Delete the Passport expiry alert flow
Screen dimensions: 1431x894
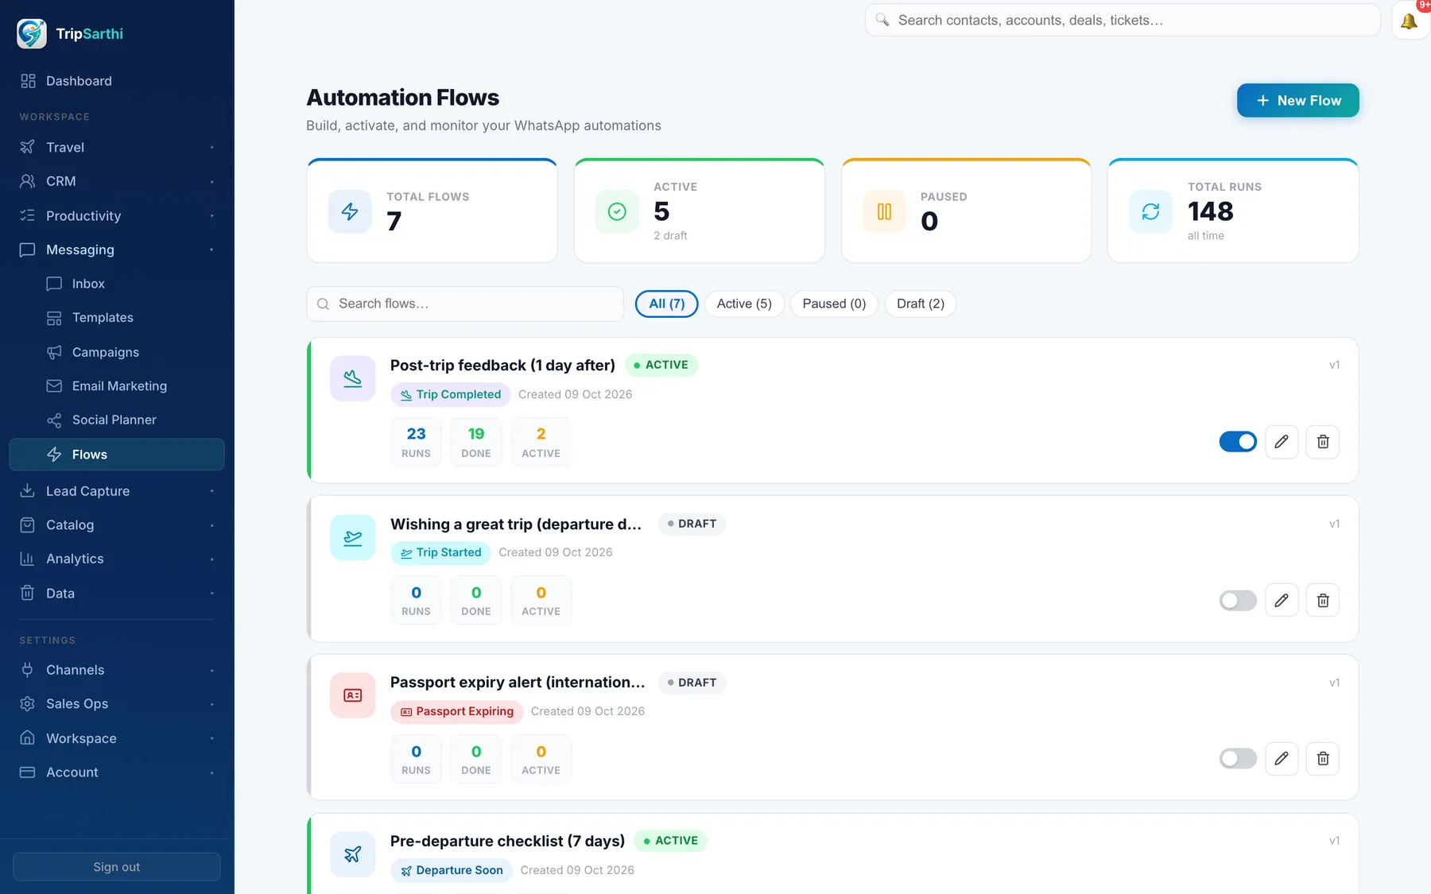(x=1323, y=759)
